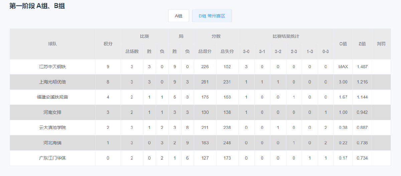Screen dimensions: 401x176
Task: Select the 广东江门华体 team cell
Action: (x=52, y=158)
